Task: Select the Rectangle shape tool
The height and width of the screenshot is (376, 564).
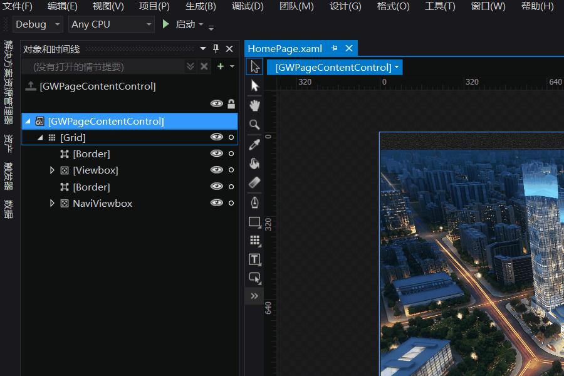Action: click(254, 222)
